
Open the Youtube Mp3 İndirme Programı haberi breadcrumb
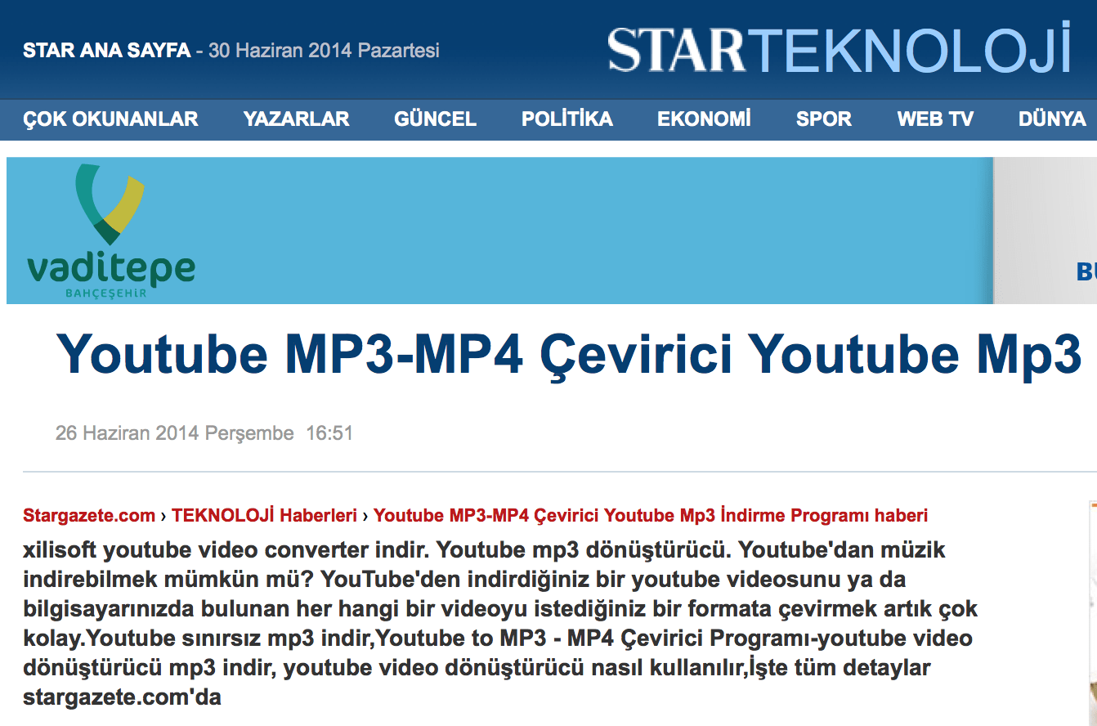(651, 516)
